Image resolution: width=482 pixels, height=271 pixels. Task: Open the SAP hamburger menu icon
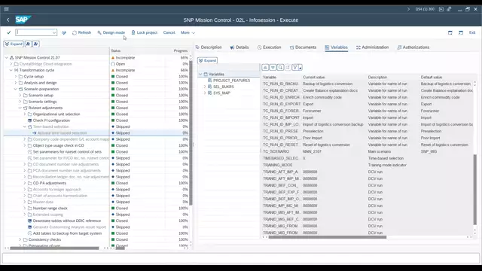click(7, 9)
